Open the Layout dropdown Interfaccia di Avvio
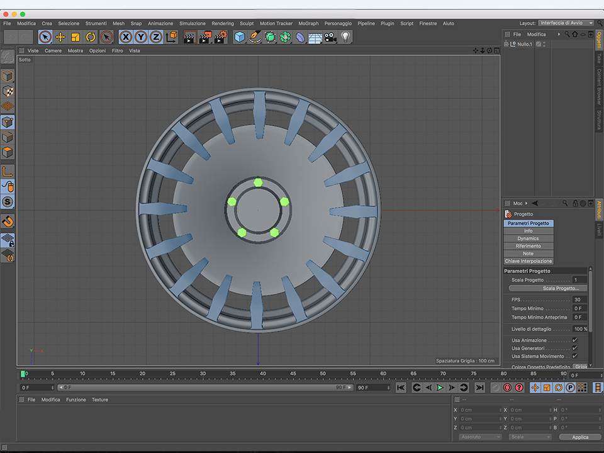604x453 pixels. coord(566,23)
